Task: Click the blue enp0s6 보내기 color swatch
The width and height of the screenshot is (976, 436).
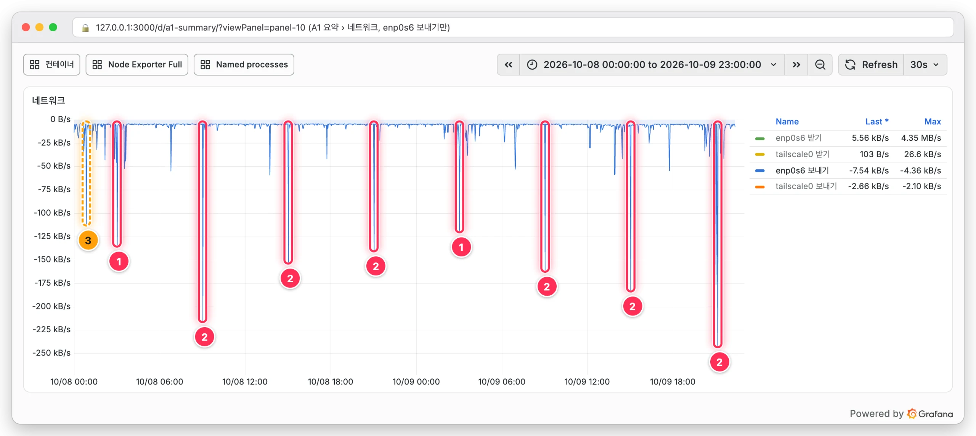Action: click(x=760, y=171)
